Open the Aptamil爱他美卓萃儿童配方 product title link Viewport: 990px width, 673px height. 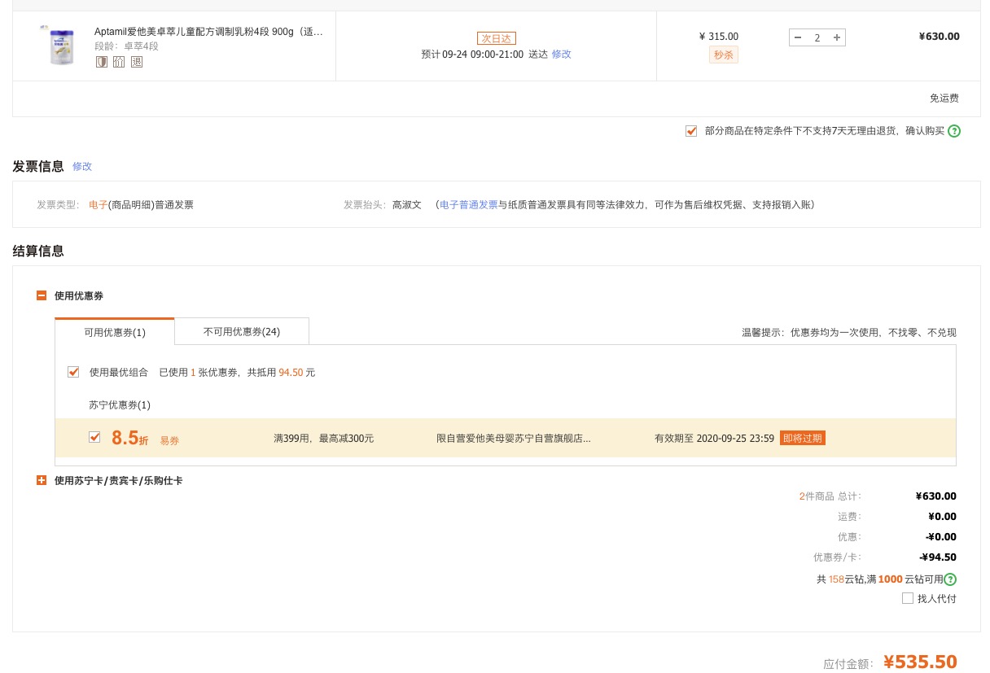(x=208, y=32)
